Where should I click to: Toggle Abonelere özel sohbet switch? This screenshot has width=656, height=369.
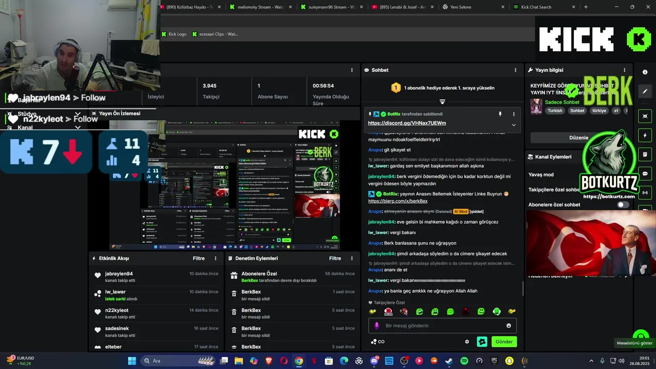click(623, 204)
